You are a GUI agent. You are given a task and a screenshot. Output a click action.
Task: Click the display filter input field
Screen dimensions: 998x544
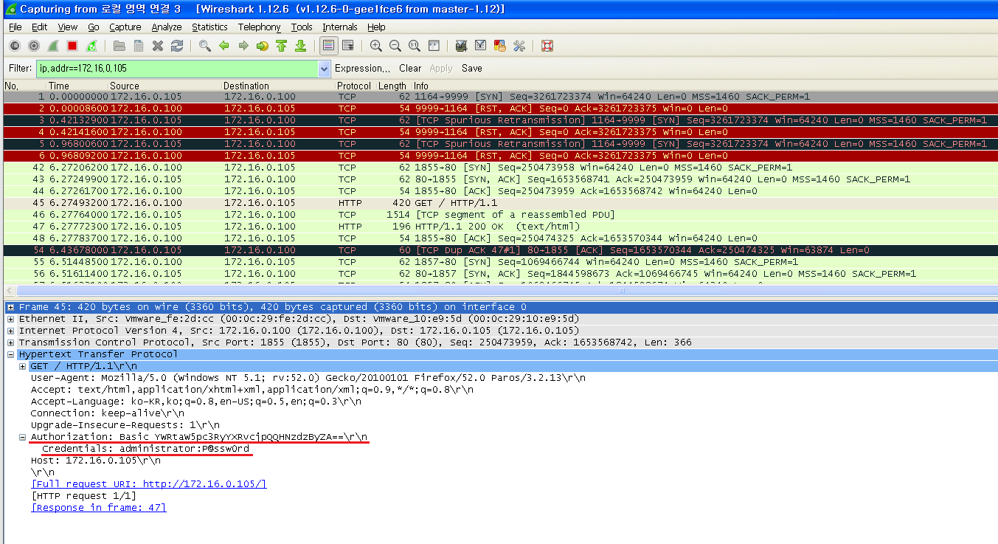[x=177, y=69]
